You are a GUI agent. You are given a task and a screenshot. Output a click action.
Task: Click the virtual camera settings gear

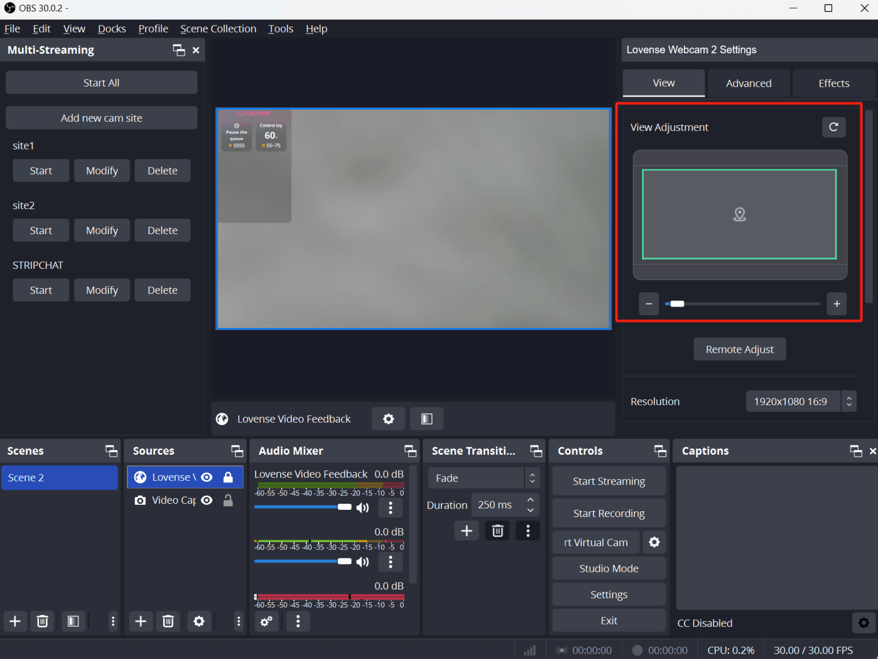tap(654, 542)
